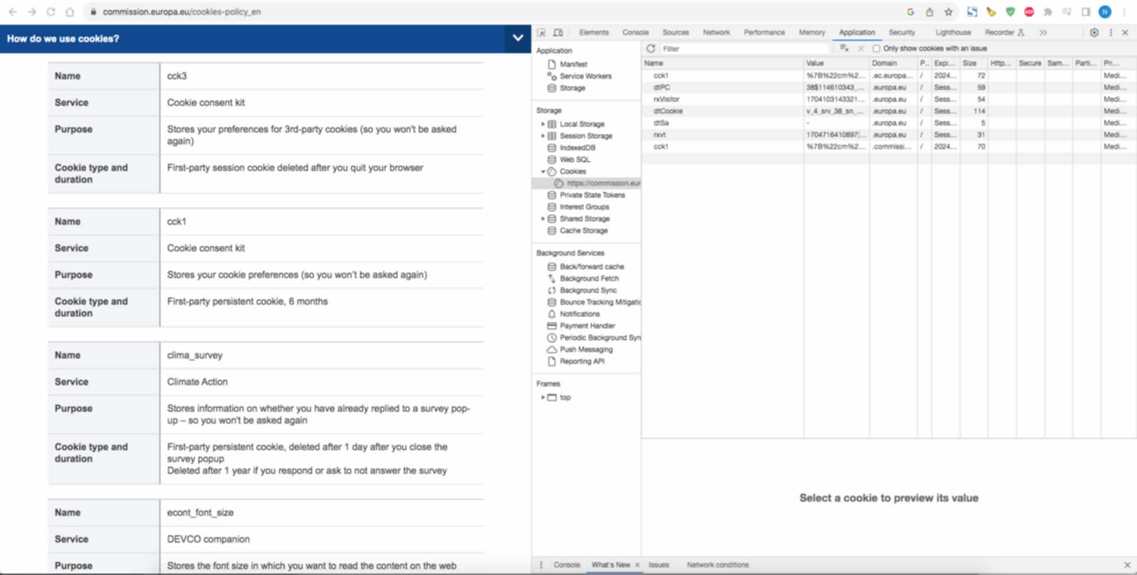Enable Only show cookies with an issue
Screen dimensions: 1137x575
pyautogui.click(x=876, y=49)
